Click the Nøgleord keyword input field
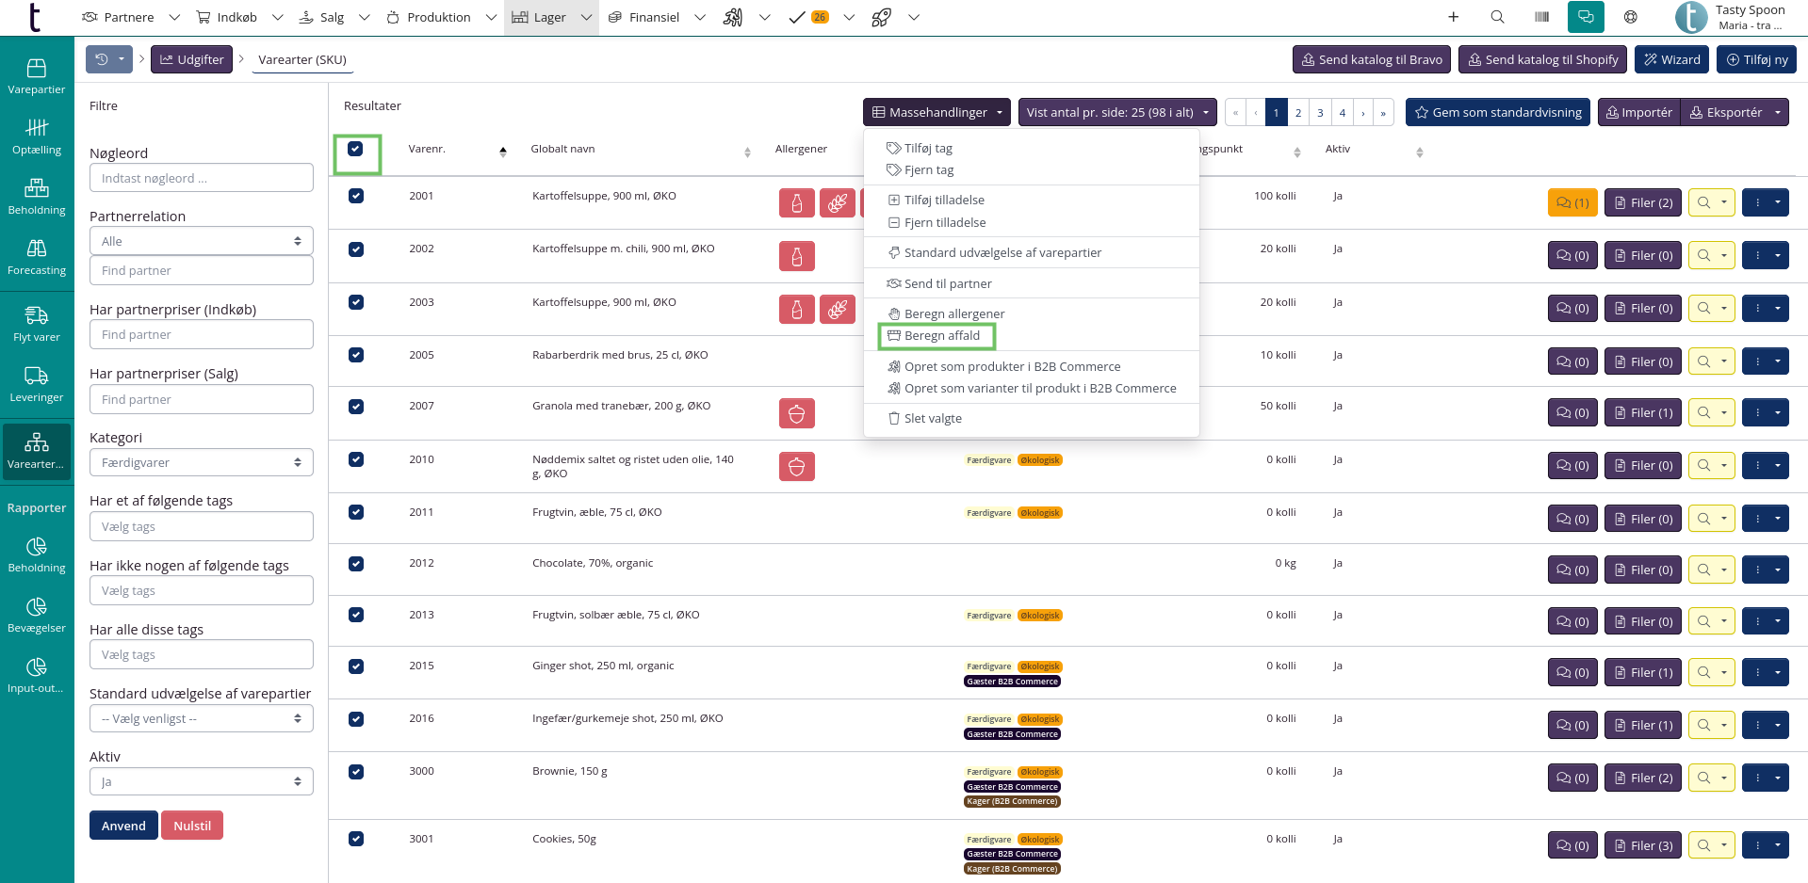The image size is (1808, 883). coord(201,178)
